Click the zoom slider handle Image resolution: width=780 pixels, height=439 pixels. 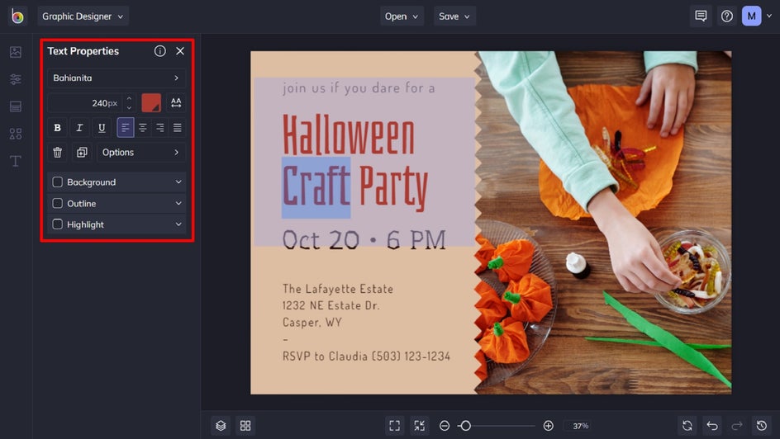coord(465,426)
